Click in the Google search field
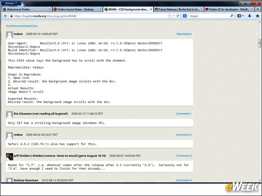 [x=210, y=16]
